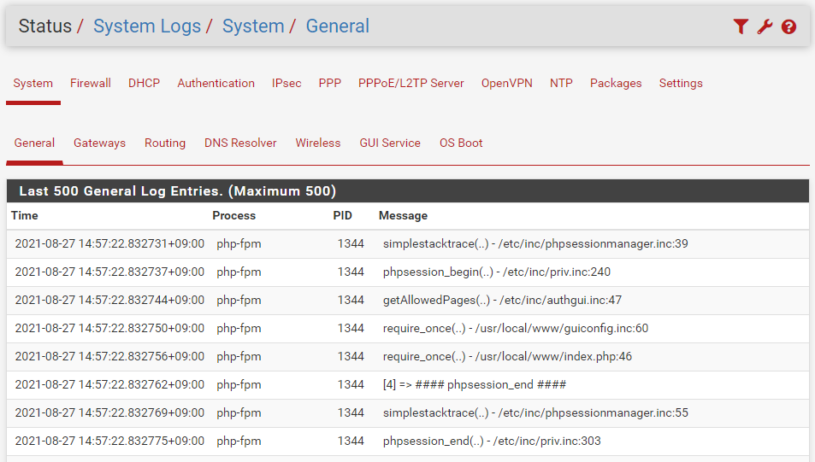
Task: Click php-fpm in simplestacktrace inc:39 row
Action: click(x=239, y=243)
